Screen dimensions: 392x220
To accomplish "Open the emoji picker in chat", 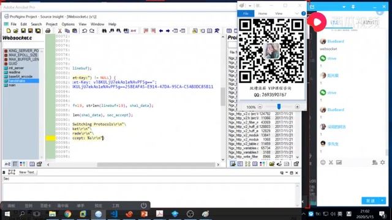I will [x=323, y=163].
